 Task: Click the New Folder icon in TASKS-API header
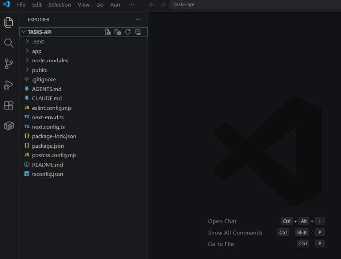(118, 32)
